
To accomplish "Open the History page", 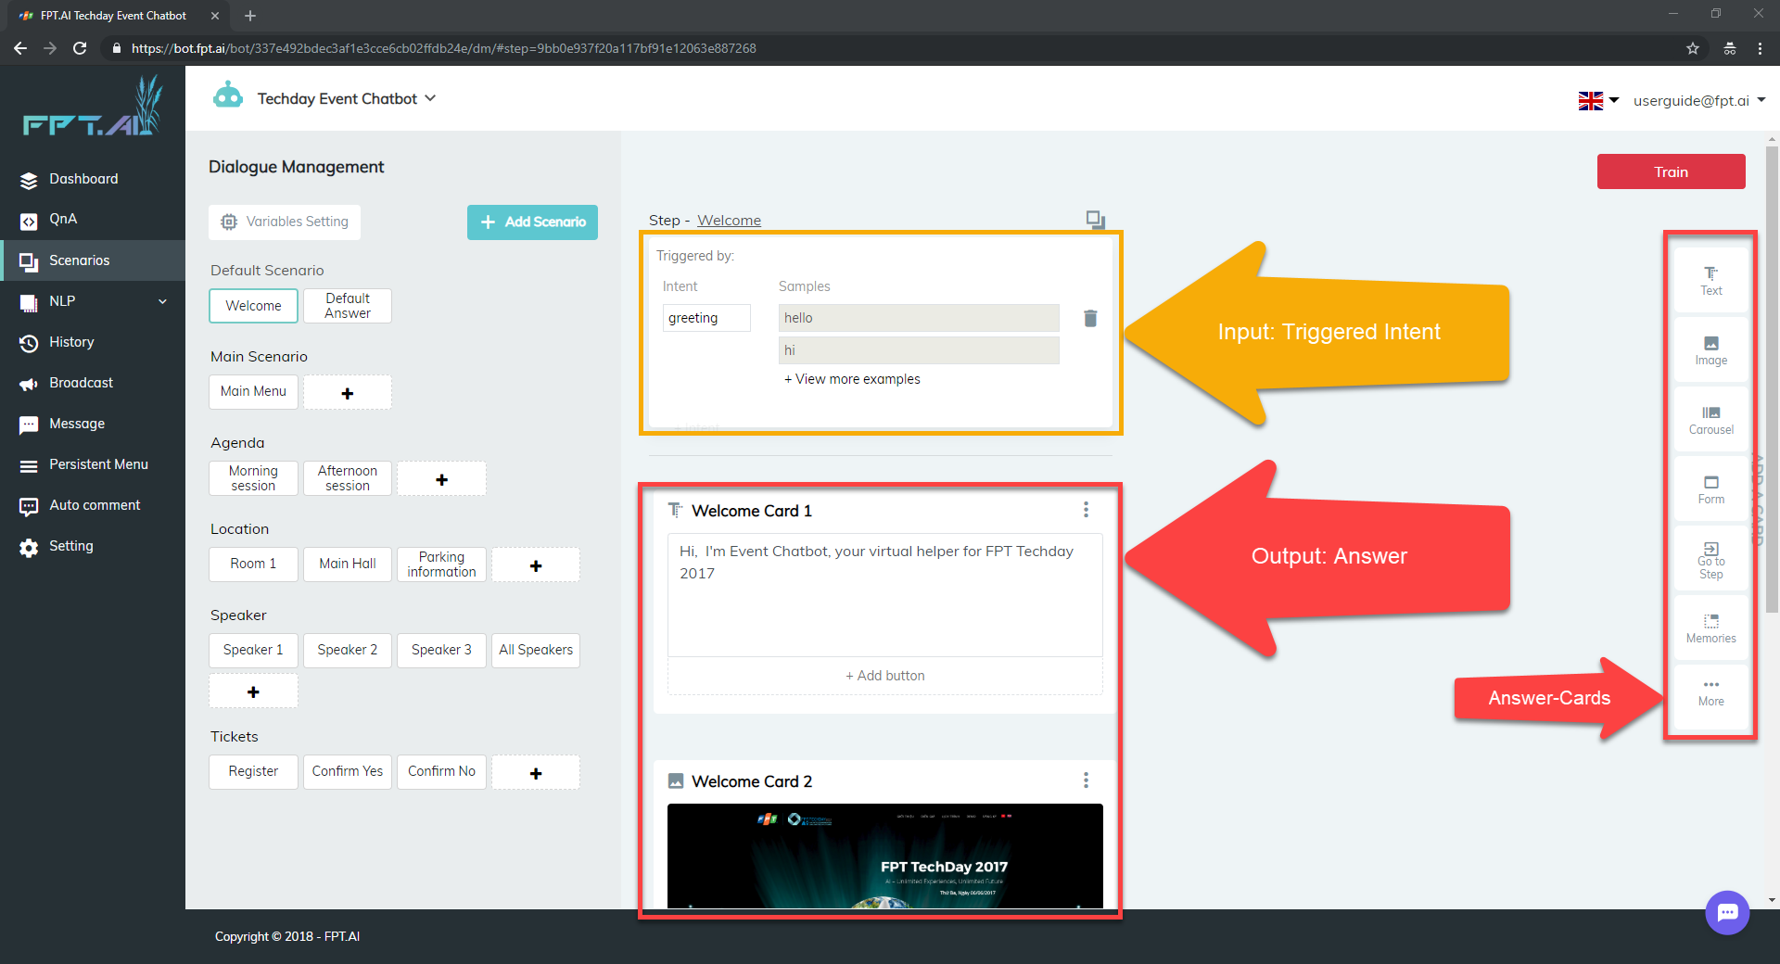I will [x=71, y=342].
